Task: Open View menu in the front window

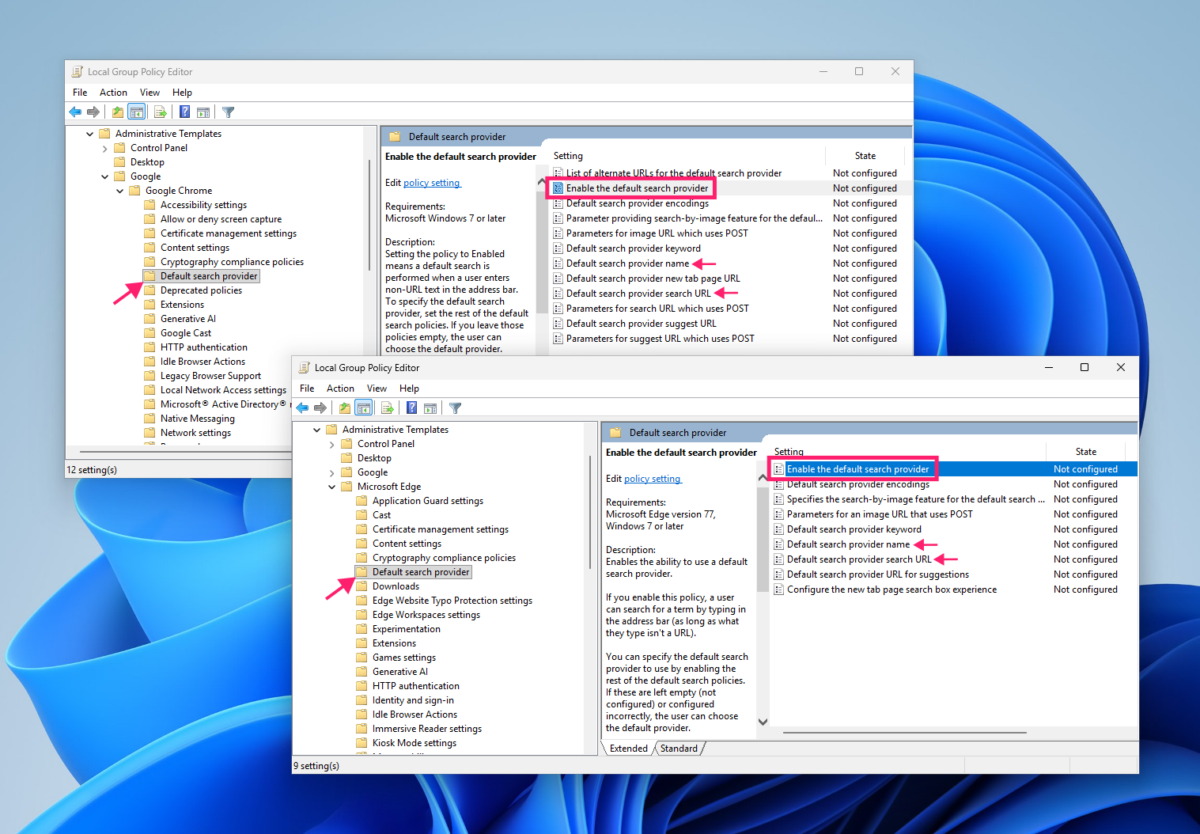Action: [377, 389]
